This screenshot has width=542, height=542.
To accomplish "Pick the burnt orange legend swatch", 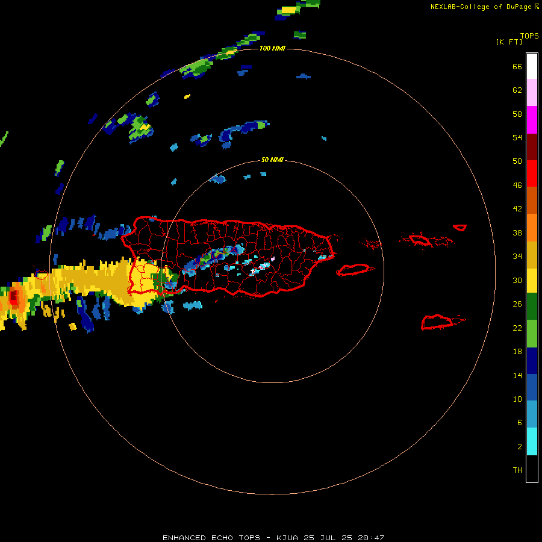I will [x=532, y=200].
